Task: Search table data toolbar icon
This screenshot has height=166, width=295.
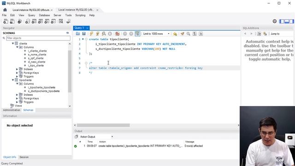Action: click(61, 21)
